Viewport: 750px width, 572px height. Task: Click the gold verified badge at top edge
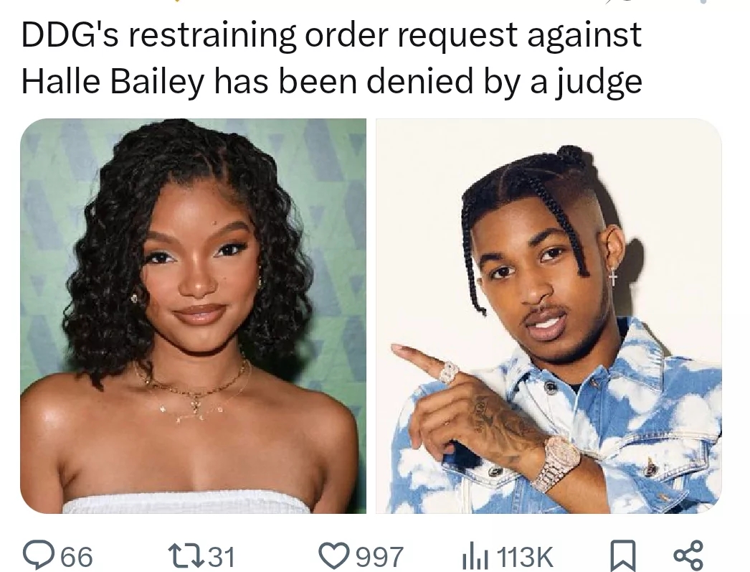pos(178,1)
